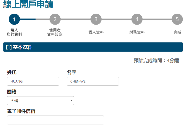This screenshot has height=126, width=185.
Task: Select the 完成 step label
Action: point(178,32)
